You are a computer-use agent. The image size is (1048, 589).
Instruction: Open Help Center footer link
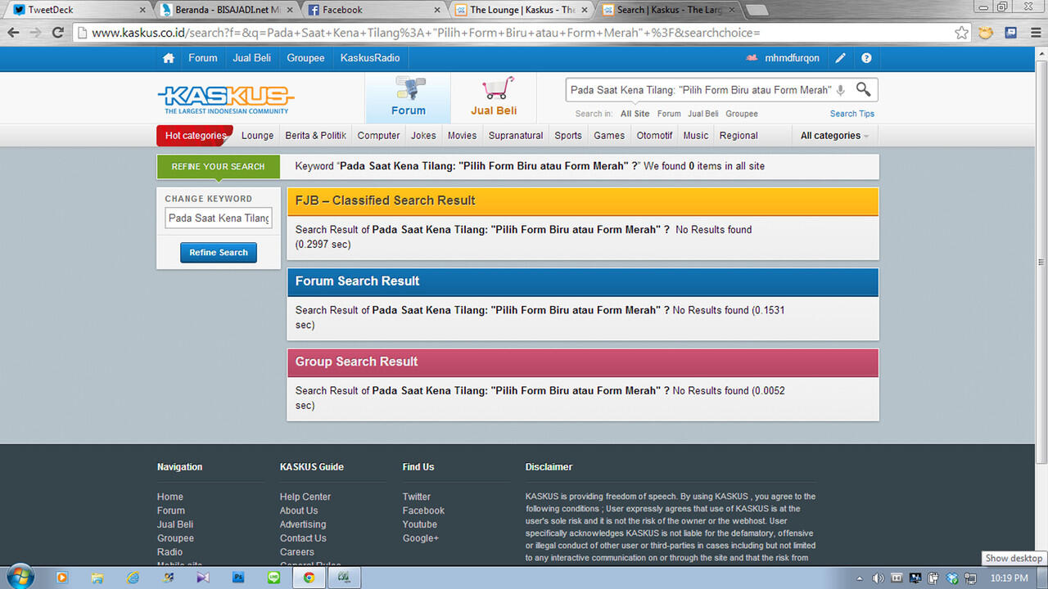click(305, 497)
